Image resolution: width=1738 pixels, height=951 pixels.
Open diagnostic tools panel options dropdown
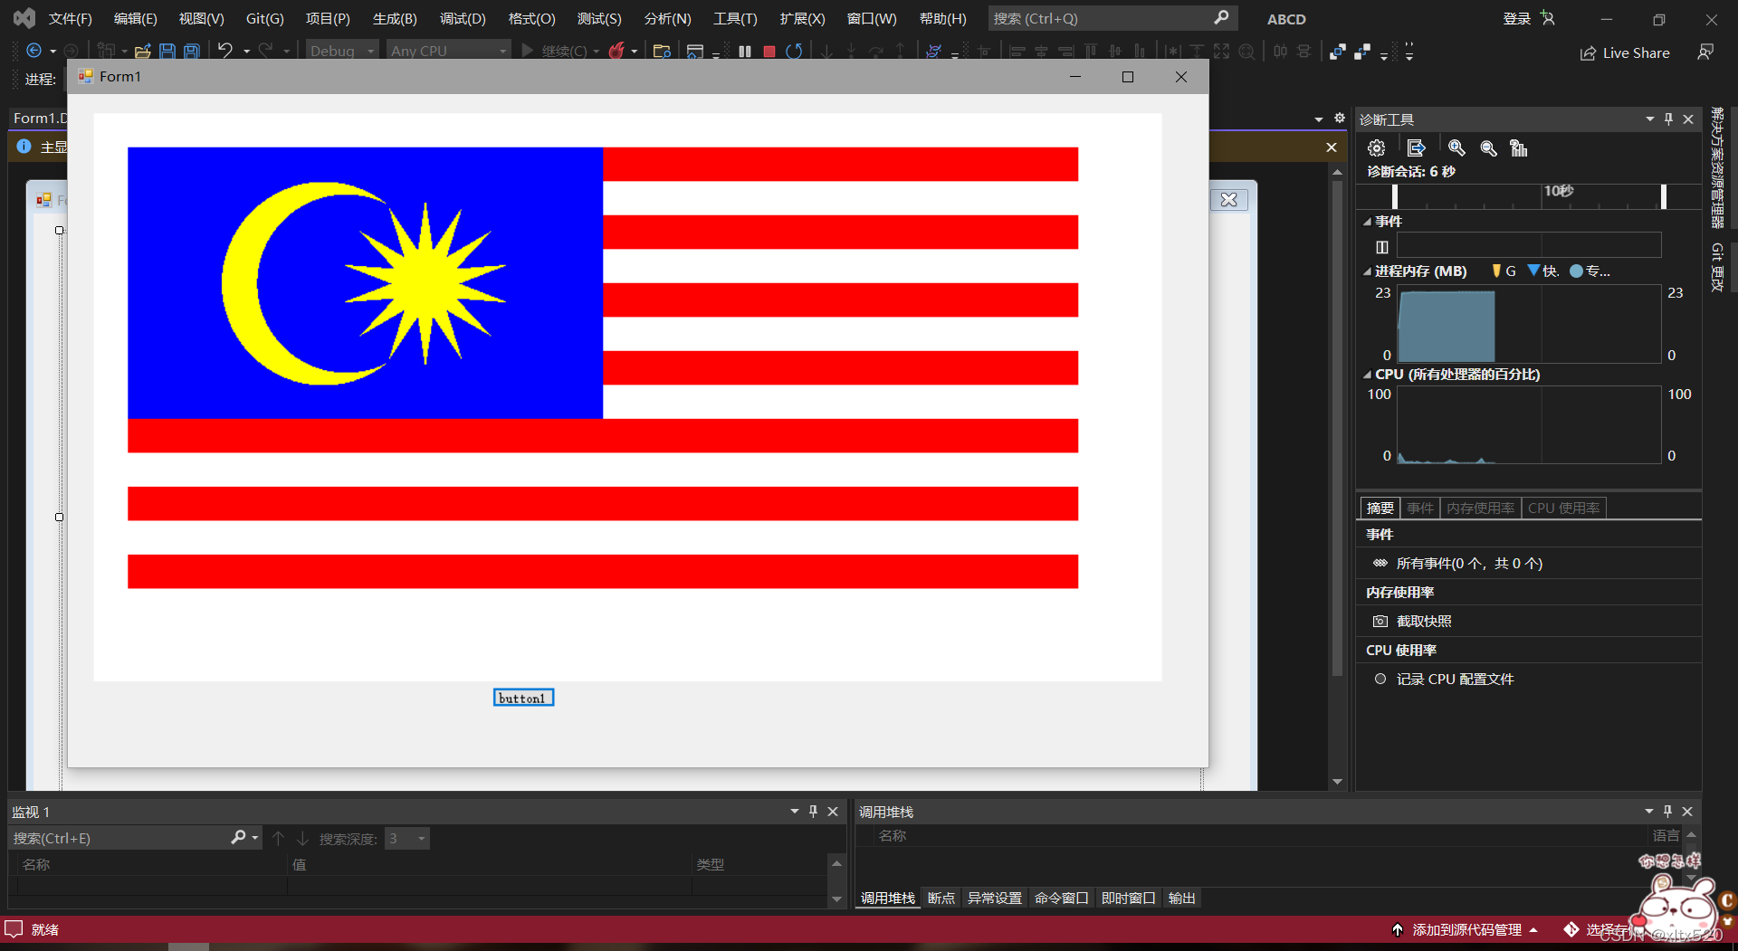click(1649, 119)
